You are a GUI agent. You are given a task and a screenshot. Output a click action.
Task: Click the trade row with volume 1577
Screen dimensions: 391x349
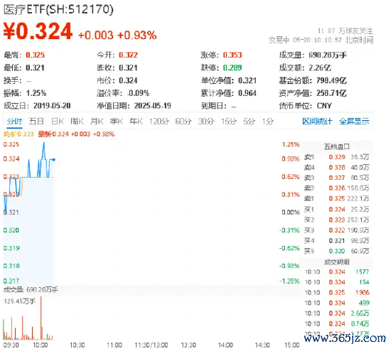click(x=337, y=272)
